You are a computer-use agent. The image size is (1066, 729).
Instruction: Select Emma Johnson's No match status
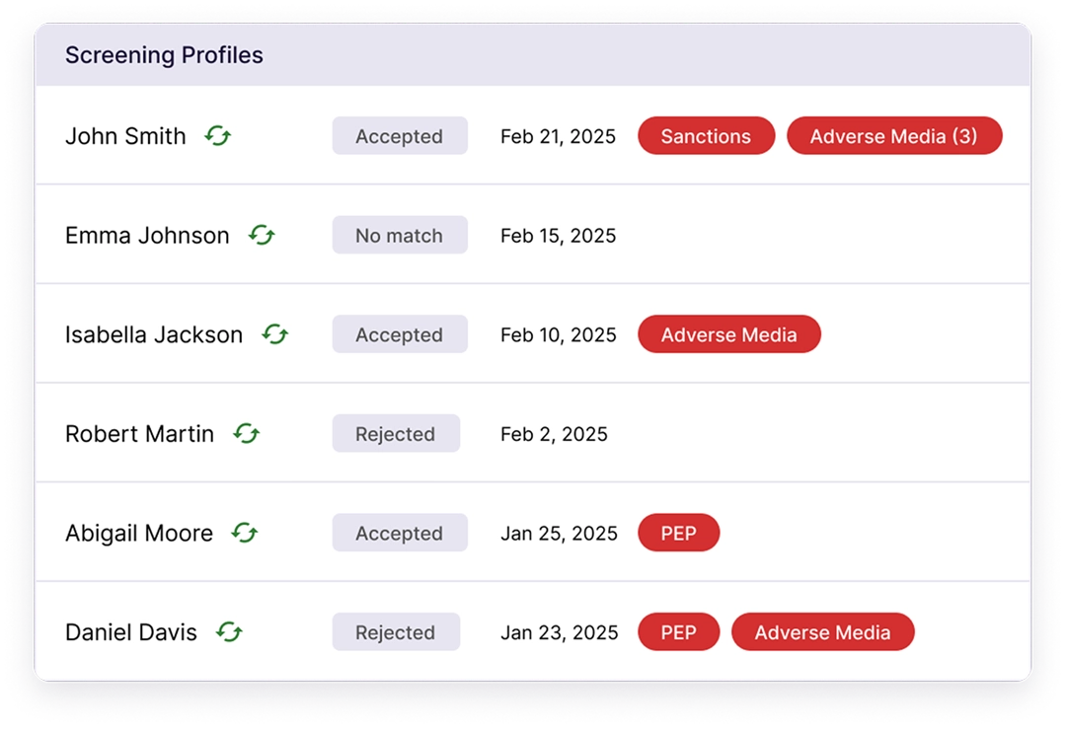coord(399,236)
